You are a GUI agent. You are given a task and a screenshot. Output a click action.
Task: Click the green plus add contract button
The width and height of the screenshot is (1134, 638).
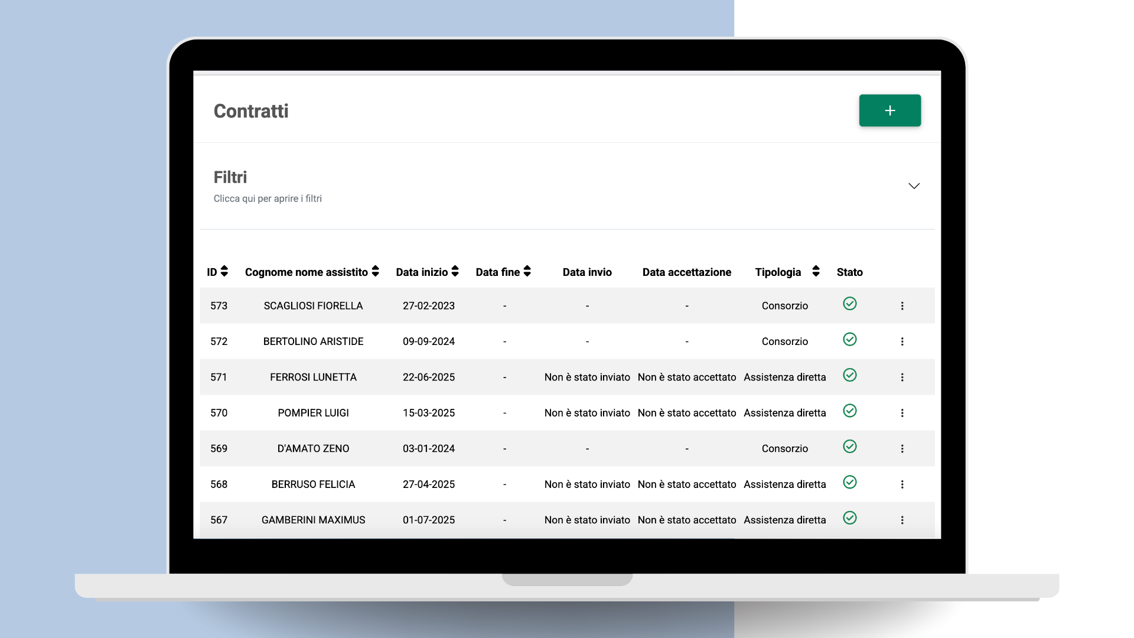(x=889, y=110)
